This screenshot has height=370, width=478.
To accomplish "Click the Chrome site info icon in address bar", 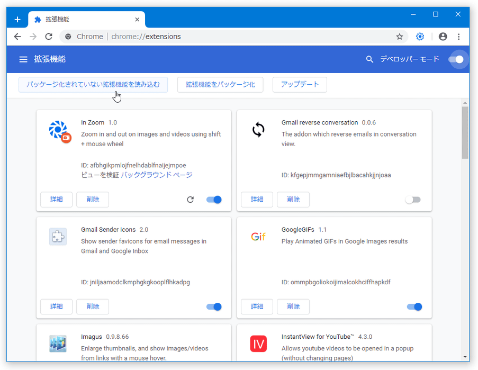I will (x=68, y=37).
